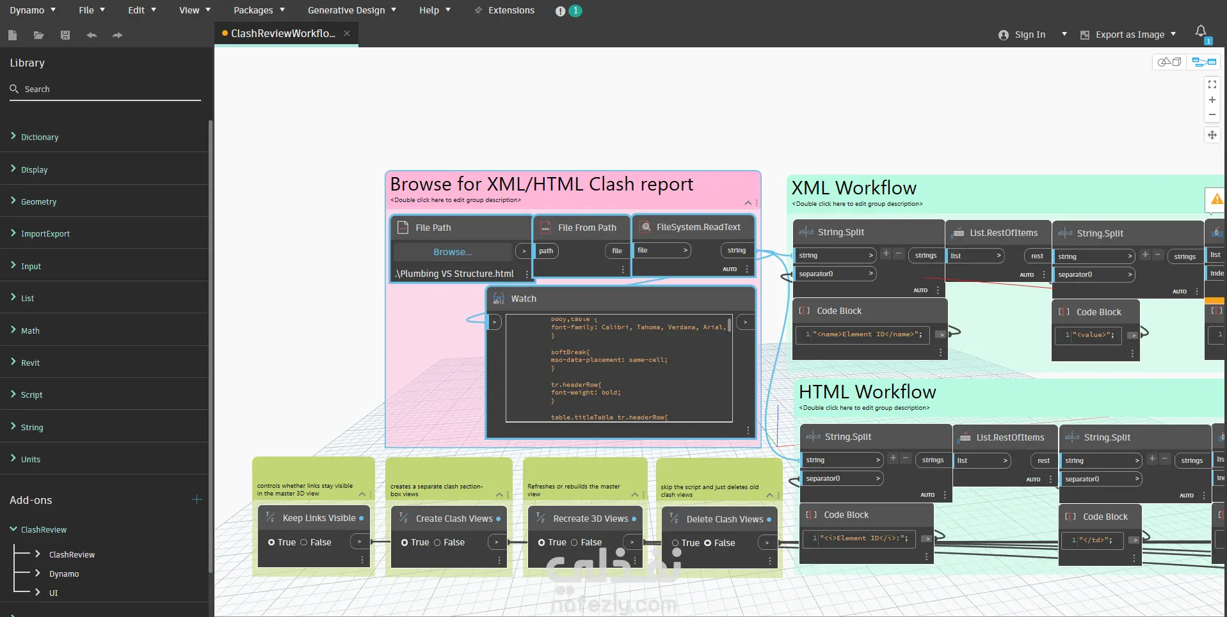Set Keep Links Visible to False

pyautogui.click(x=304, y=542)
